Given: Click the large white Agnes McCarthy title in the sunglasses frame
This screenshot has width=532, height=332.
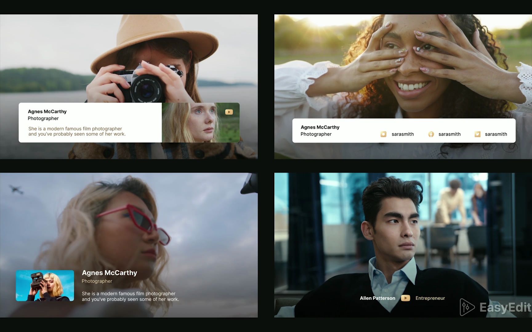Looking at the screenshot, I should (109, 273).
